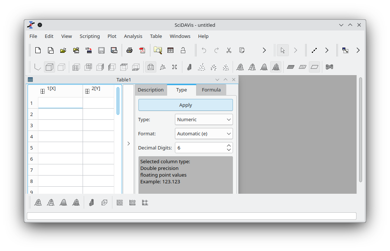The width and height of the screenshot is (390, 251).
Task: Click the gray scale map plot icon
Action: pos(145,203)
